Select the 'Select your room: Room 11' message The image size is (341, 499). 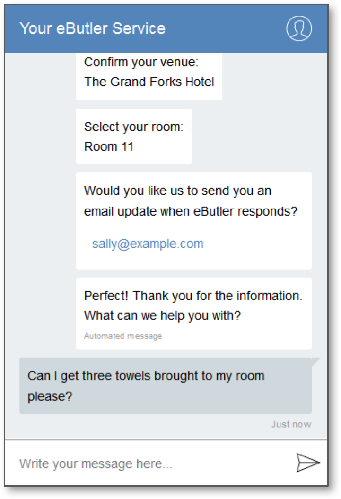coord(134,136)
